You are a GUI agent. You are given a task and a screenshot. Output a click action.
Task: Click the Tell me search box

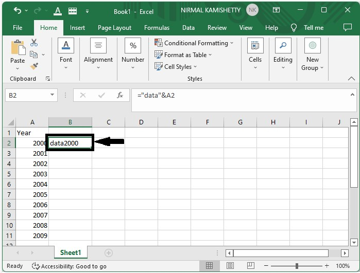314,28
